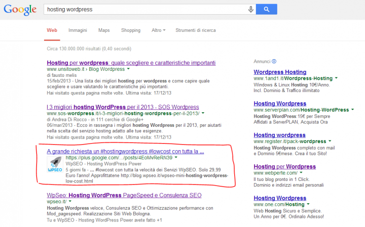
Task: Open the Hosting wordpress ad from register.it
Action: tap(279, 135)
